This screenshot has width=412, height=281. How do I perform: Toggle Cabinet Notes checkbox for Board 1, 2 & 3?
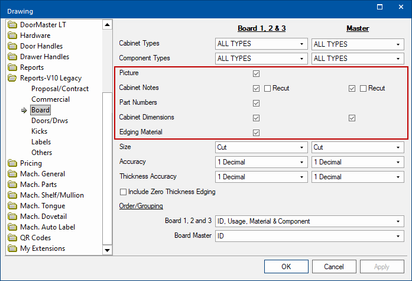(x=256, y=88)
